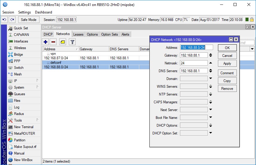Expand the Next Server field arrow

[x=210, y=110]
